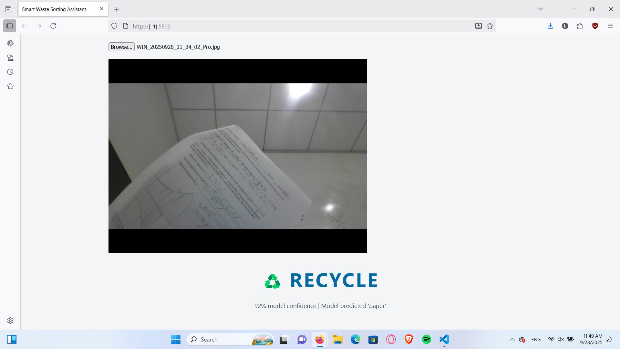The height and width of the screenshot is (349, 620).
Task: Open Spotify from the taskbar
Action: click(x=426, y=339)
